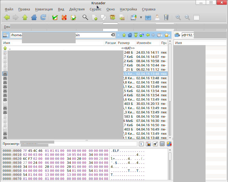Viewport: 228px width, 182px height.
Task: Open new network connection folder icon
Action: pos(148,17)
